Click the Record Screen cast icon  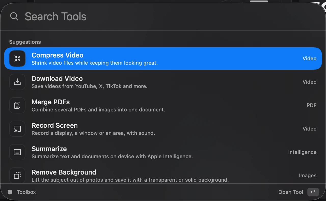(17, 129)
